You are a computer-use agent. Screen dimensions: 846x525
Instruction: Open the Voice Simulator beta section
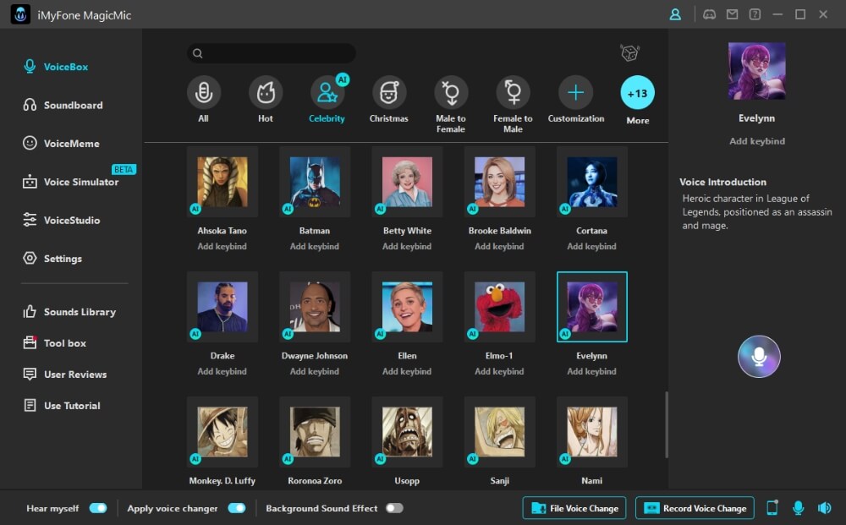pyautogui.click(x=70, y=182)
